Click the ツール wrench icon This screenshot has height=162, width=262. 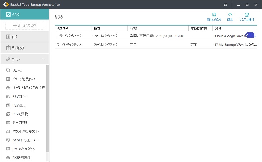[8, 59]
